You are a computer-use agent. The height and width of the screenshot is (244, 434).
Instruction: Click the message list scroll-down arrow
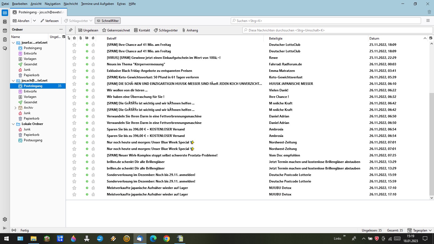432,198
